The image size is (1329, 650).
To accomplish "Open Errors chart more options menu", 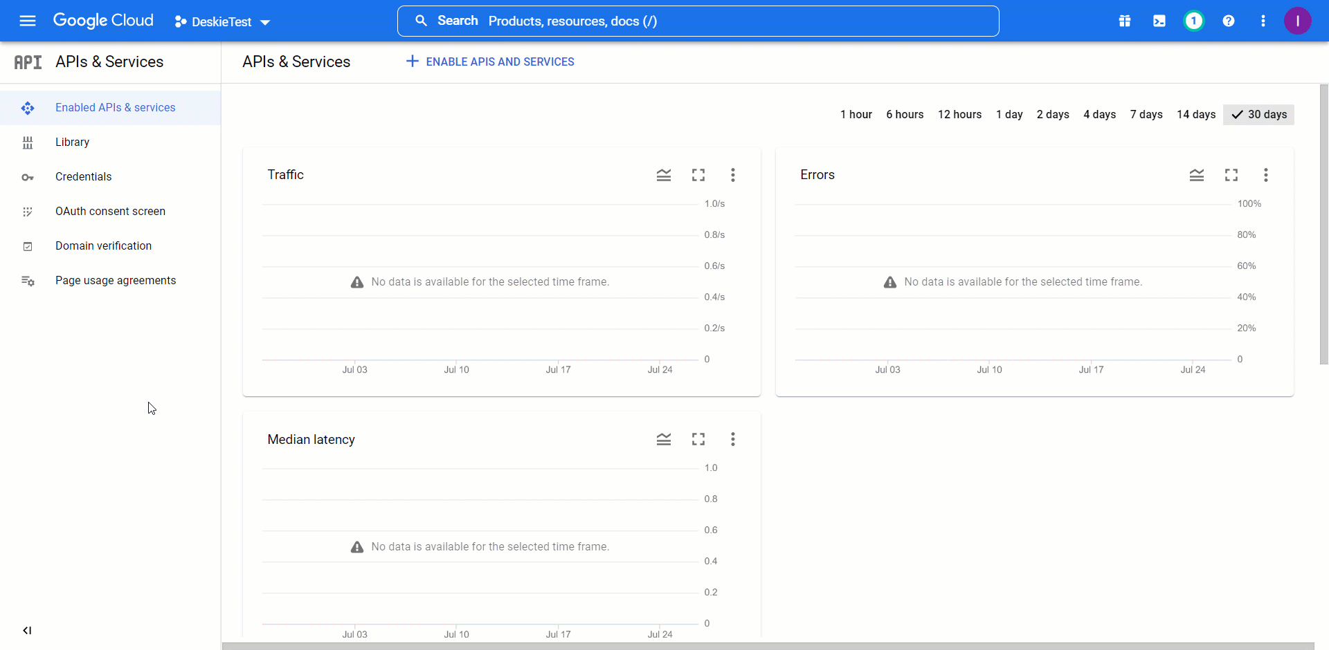I will click(x=1266, y=175).
